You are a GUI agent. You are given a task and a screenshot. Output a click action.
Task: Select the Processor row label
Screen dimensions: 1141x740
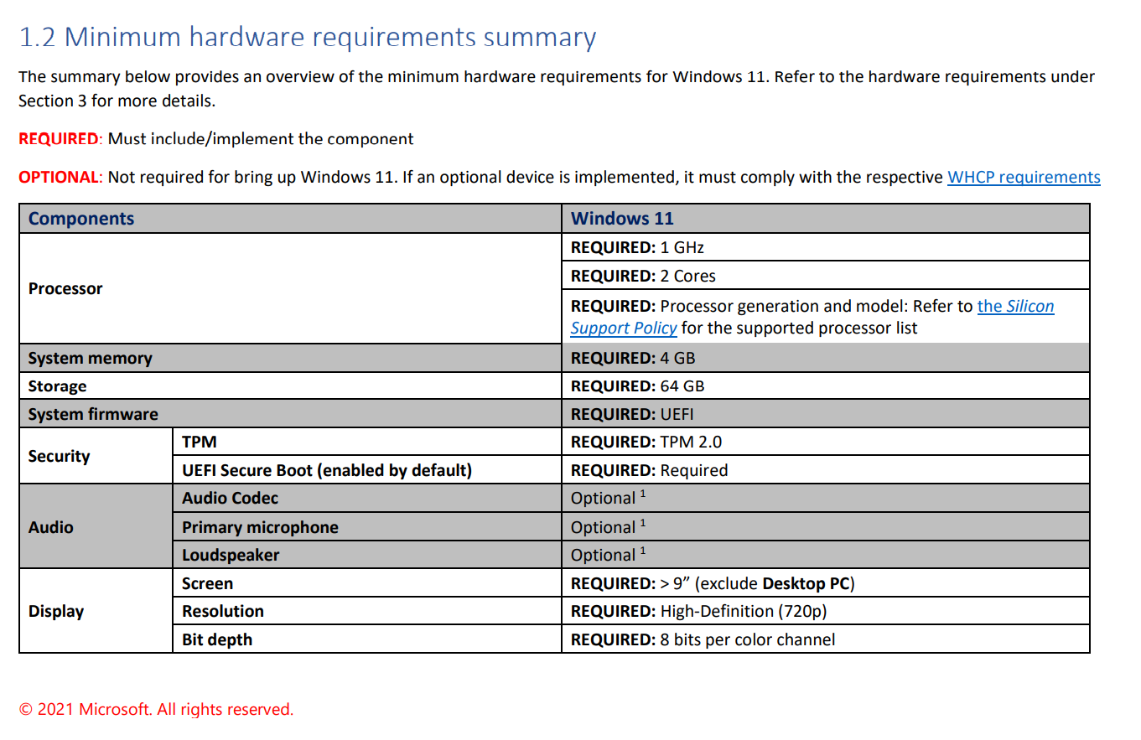65,288
